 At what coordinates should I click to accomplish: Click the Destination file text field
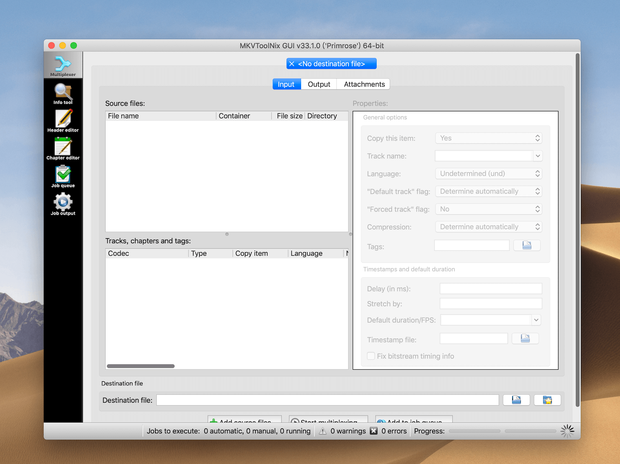(x=327, y=400)
